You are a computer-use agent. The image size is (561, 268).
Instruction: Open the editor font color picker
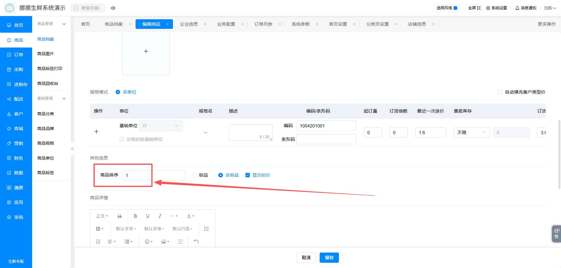coord(191,216)
